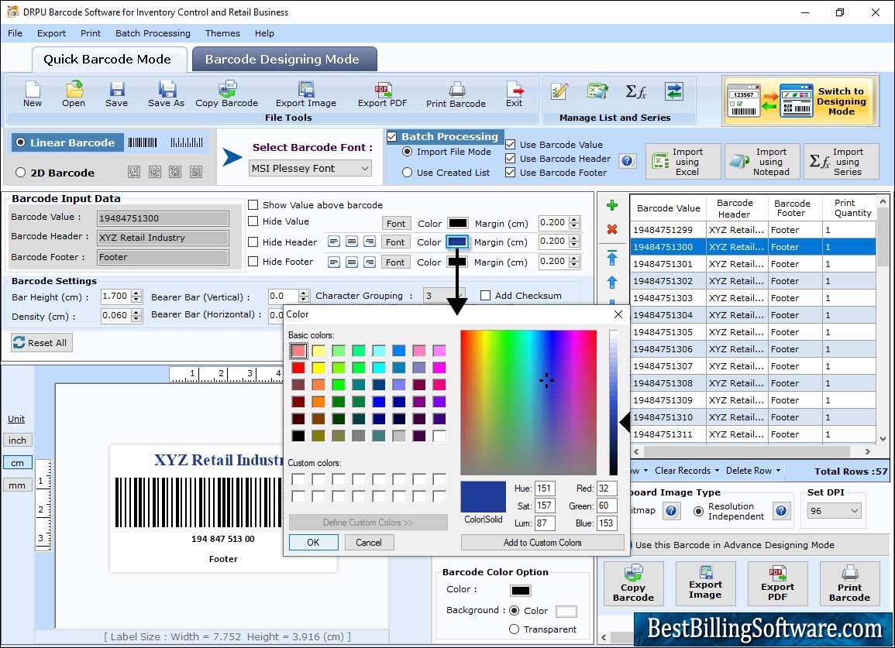Open the Export menu

tap(51, 33)
